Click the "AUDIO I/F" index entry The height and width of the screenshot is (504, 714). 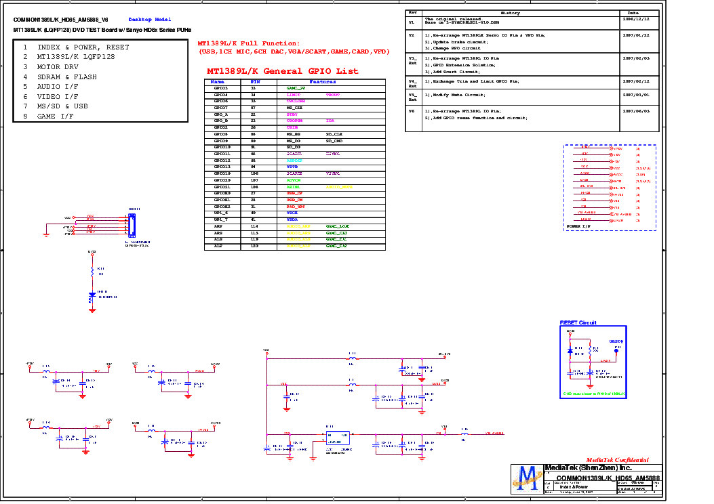click(51, 87)
